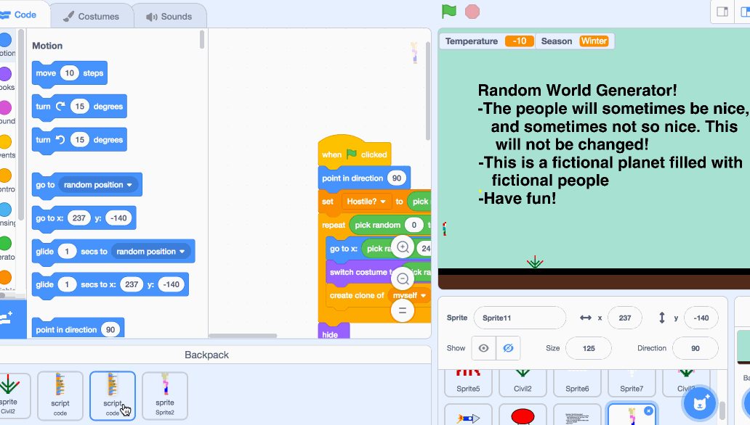Select the Control block category circle
Screen dimensions: 750x425
coord(5,176)
